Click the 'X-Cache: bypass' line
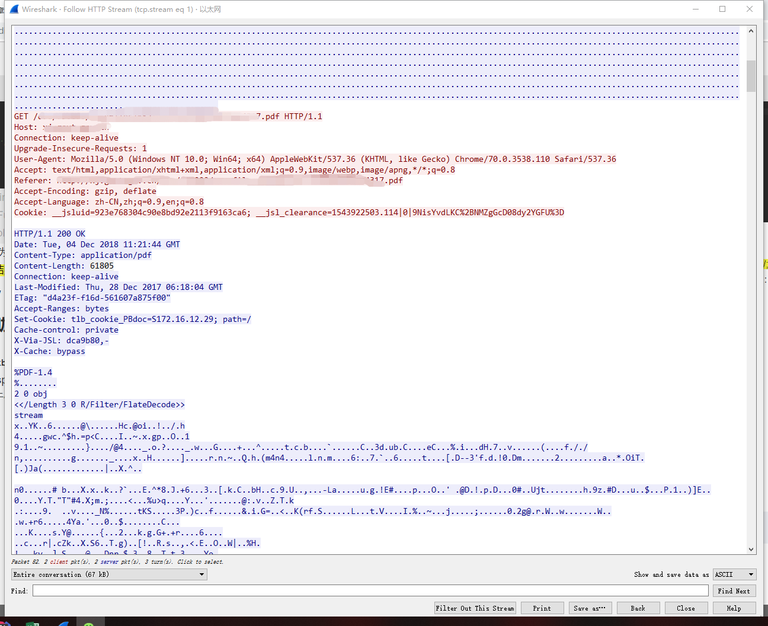This screenshot has height=626, width=768. coord(50,351)
